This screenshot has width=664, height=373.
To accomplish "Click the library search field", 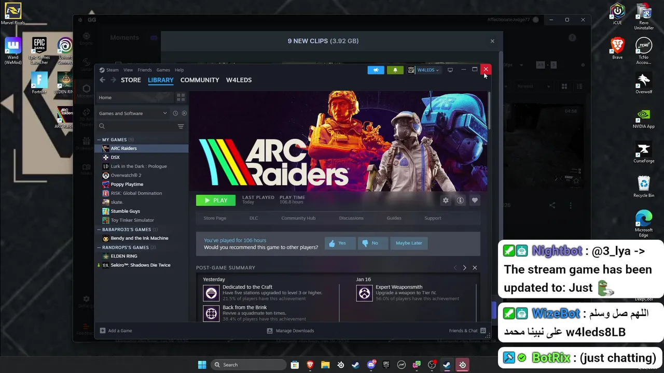I will tap(136, 126).
